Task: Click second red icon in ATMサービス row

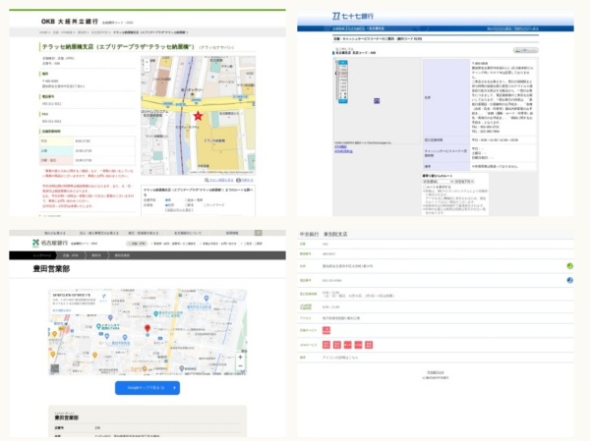Action: tap(337, 345)
